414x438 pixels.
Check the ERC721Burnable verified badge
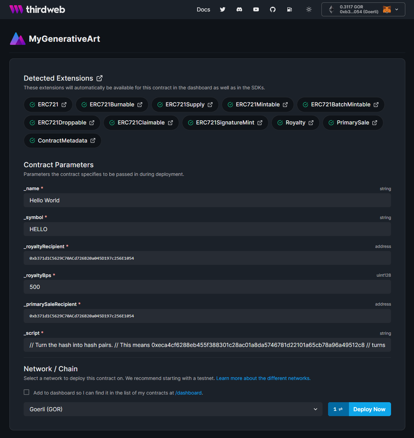(83, 104)
